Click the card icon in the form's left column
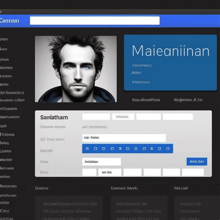Screen dimensions: 220x220 (43, 139)
